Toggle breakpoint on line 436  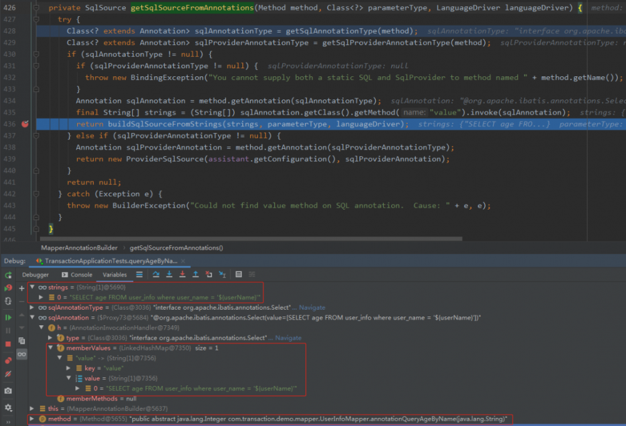(25, 124)
